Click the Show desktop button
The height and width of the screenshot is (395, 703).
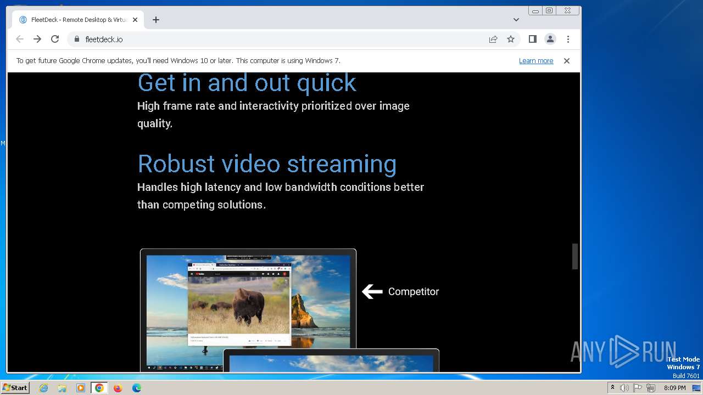697,388
